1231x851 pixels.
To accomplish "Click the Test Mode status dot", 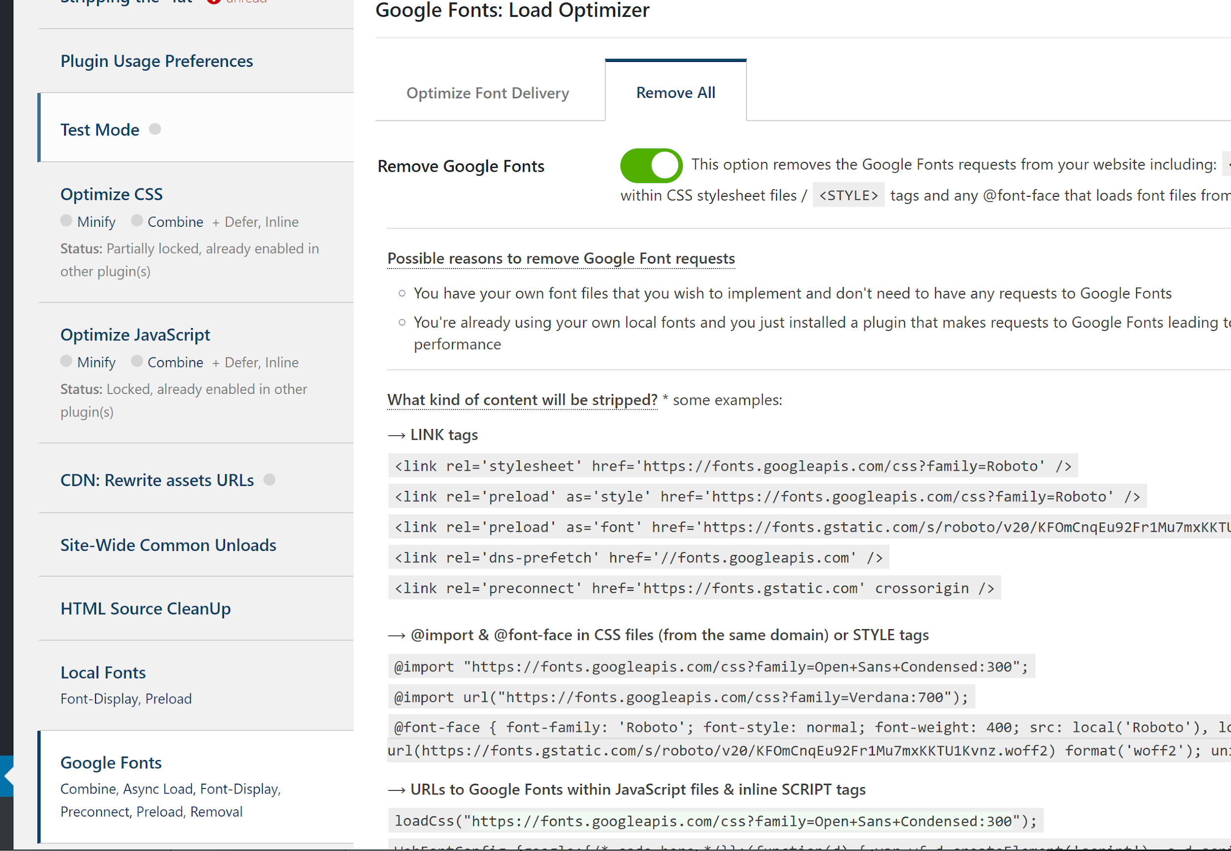I will (155, 129).
